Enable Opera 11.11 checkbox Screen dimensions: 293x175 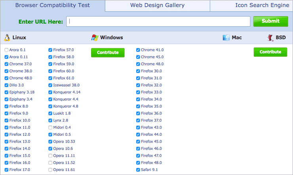[x=50, y=156]
